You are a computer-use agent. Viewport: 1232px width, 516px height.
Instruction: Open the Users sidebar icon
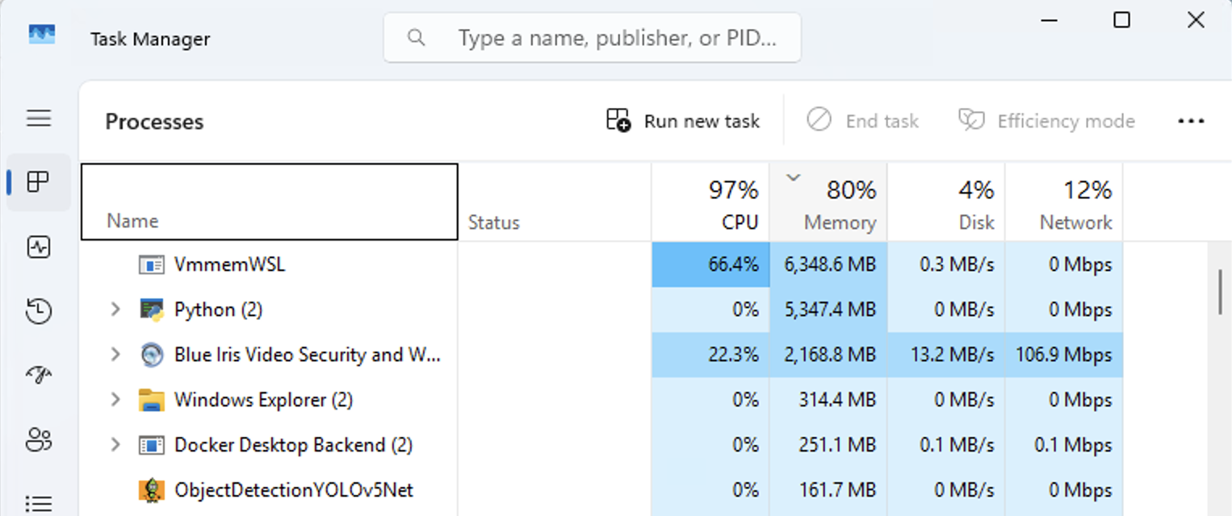point(39,439)
